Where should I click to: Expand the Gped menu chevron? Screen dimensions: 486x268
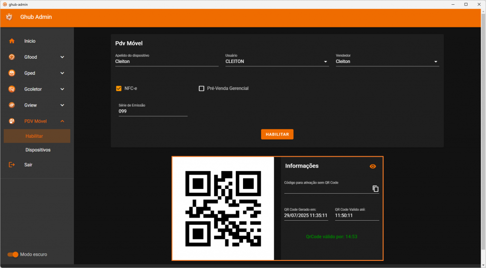(62, 73)
